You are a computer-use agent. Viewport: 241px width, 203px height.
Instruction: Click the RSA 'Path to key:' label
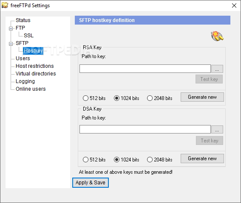[94, 56]
